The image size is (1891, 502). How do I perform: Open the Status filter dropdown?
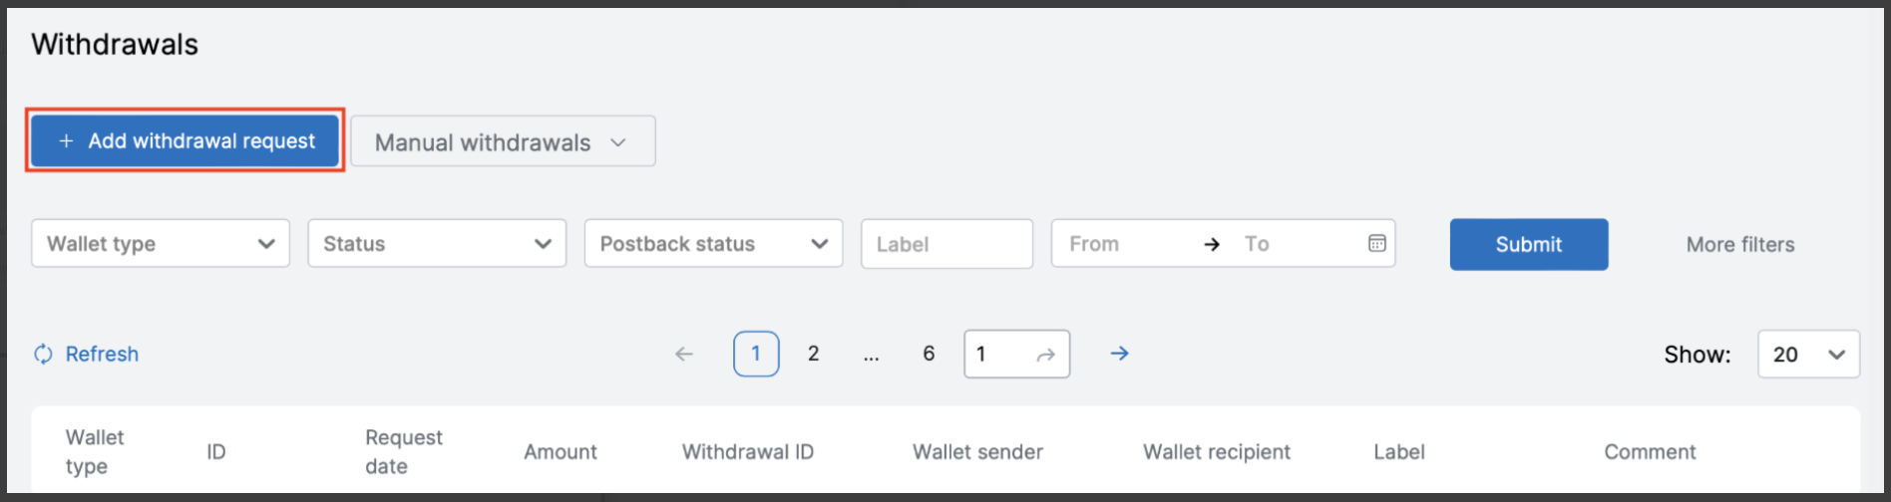click(x=437, y=244)
